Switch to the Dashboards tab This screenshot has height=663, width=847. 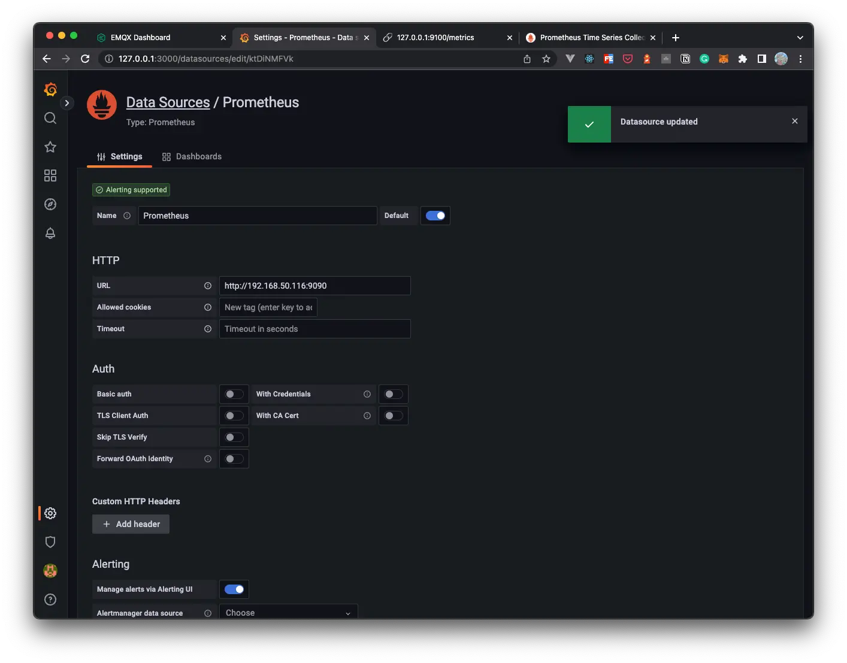coord(198,156)
